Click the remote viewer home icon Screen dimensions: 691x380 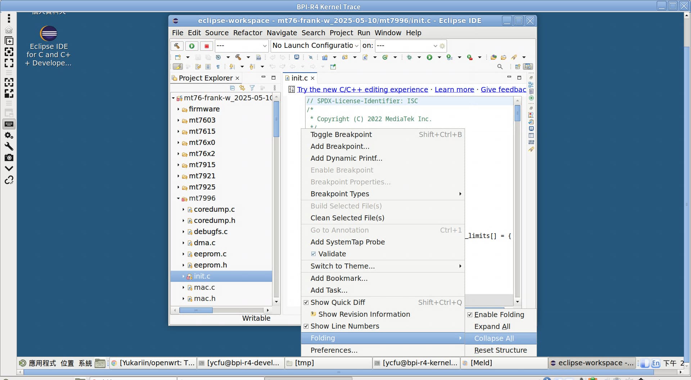pos(9,29)
